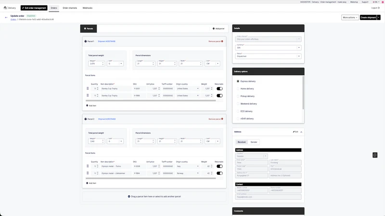Click the nShift logo icon at top left
The height and width of the screenshot is (216, 385).
[x=5, y=8]
